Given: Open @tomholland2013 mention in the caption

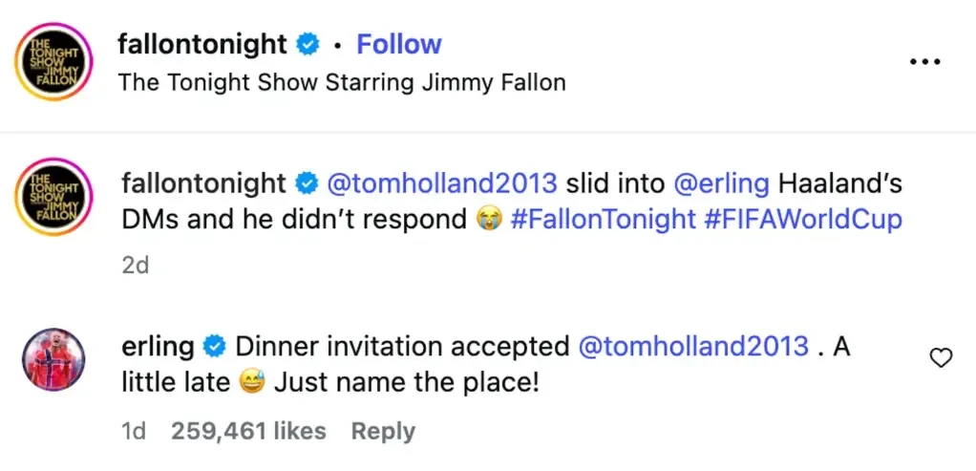Looking at the screenshot, I should pyautogui.click(x=442, y=183).
